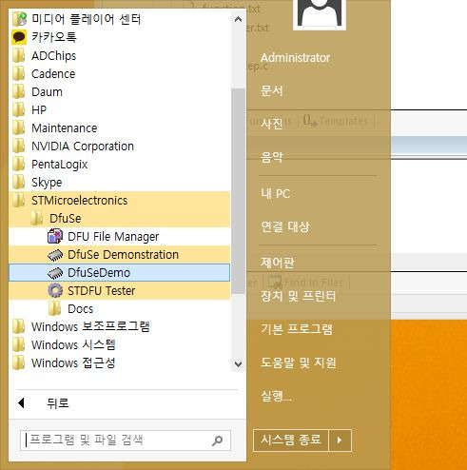Screen dimensions: 467x470
Task: Open Windows 접근성 program group
Action: (x=119, y=362)
